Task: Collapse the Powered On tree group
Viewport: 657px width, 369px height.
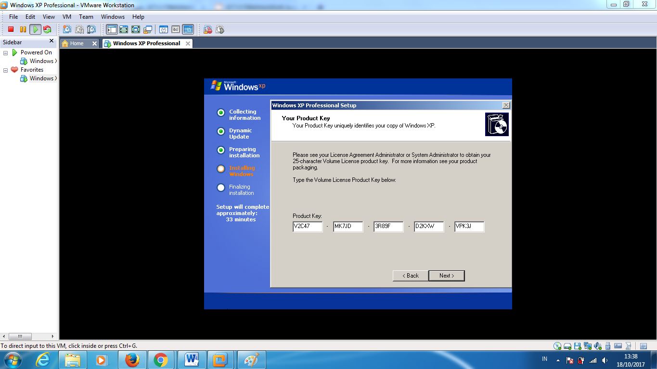Action: click(x=6, y=52)
